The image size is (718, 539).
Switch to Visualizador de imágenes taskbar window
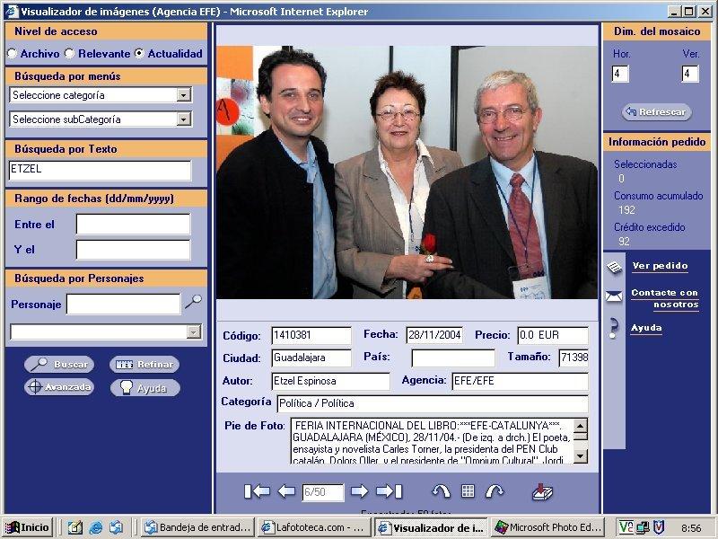coord(432,527)
